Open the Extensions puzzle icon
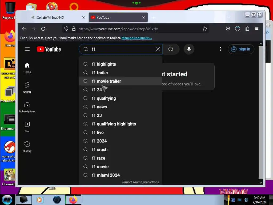273x205 pixels. [247, 29]
